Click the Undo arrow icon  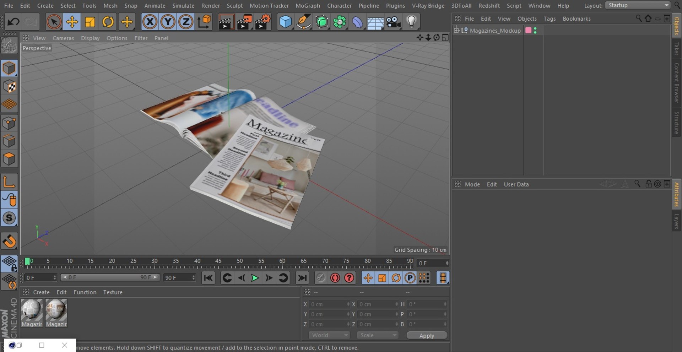tap(13, 22)
